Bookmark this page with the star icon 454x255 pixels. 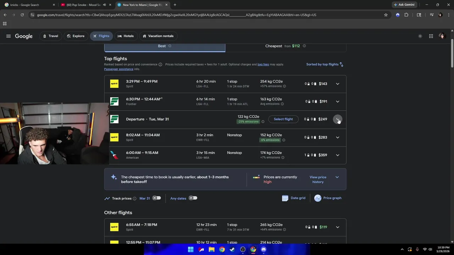coord(386,15)
